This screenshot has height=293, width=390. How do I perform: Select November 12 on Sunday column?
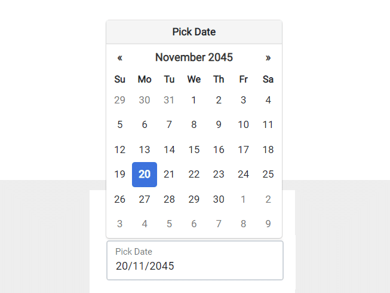(x=120, y=149)
